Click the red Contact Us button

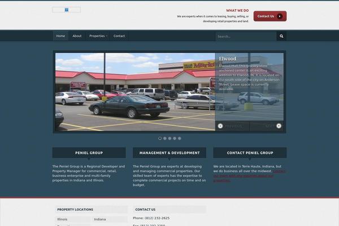[x=270, y=16]
